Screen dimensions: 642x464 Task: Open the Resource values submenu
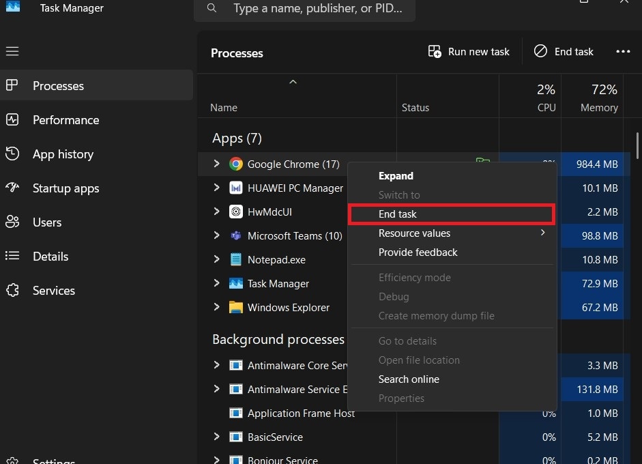(452, 233)
